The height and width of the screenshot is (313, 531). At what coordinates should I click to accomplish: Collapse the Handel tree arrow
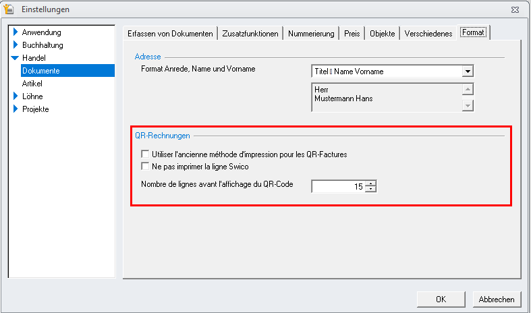(15, 58)
